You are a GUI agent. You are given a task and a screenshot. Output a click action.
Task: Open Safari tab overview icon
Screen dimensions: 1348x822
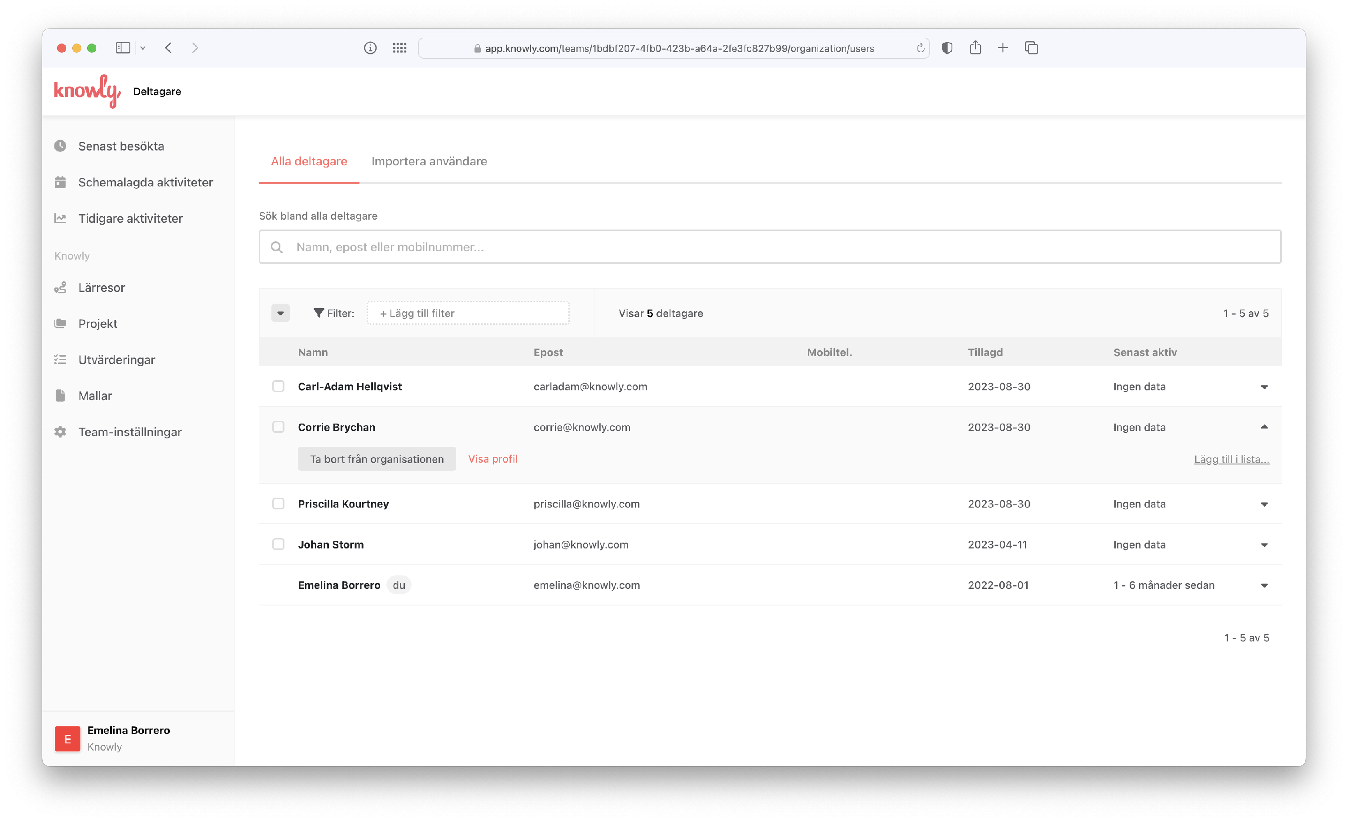(x=1031, y=48)
